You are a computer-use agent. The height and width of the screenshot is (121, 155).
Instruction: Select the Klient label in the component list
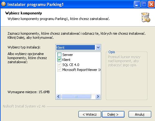pyautogui.click(x=66, y=60)
